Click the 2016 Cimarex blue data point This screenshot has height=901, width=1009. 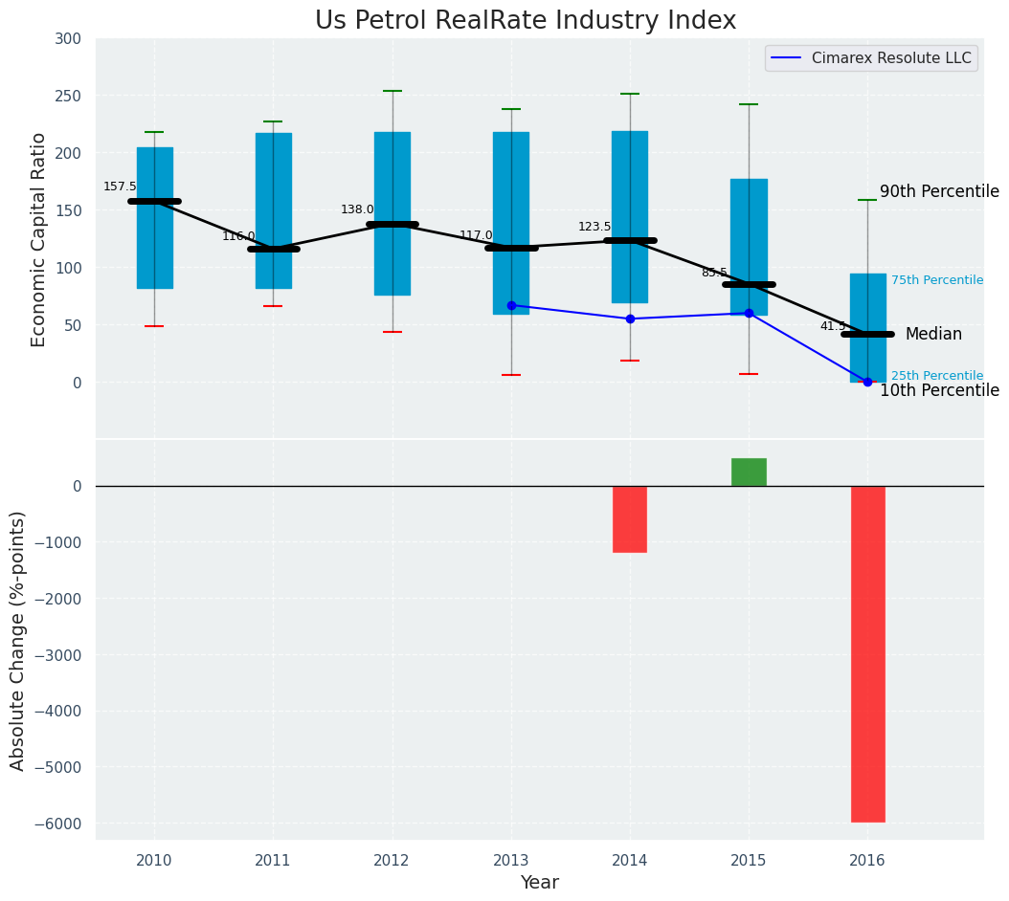coord(867,382)
